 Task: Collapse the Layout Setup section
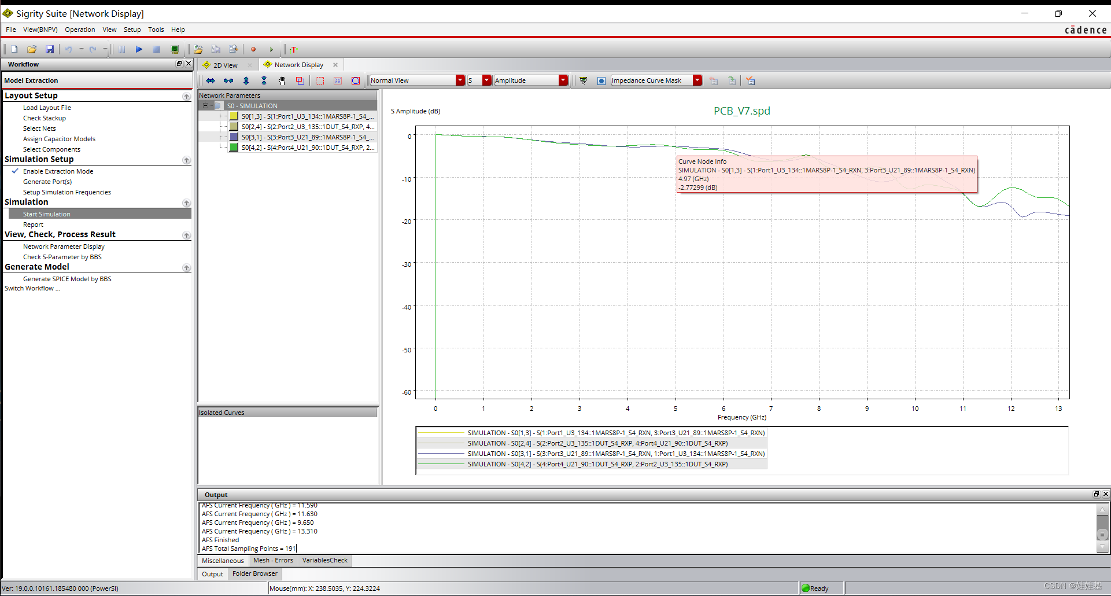click(186, 97)
